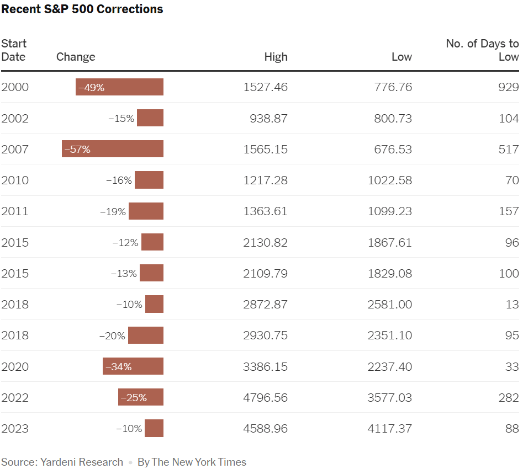Viewport: 523px width, 469px height.
Task: Click the No. of Days to Low header
Action: (482, 50)
